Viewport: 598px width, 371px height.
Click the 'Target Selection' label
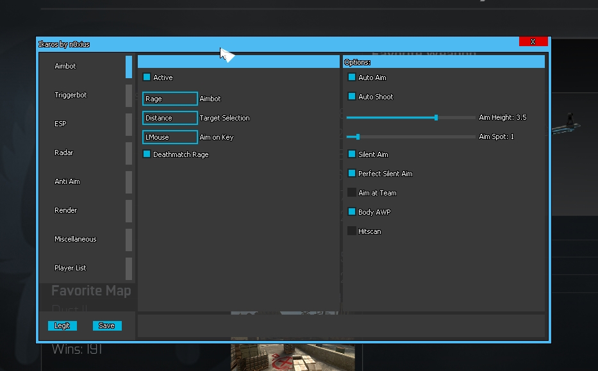(x=224, y=118)
